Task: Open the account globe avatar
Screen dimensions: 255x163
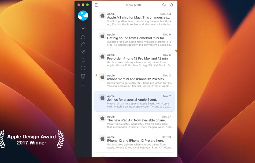Action: coord(83,16)
